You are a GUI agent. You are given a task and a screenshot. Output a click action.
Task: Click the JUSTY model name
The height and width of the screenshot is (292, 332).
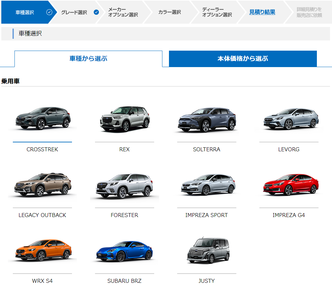(x=207, y=281)
